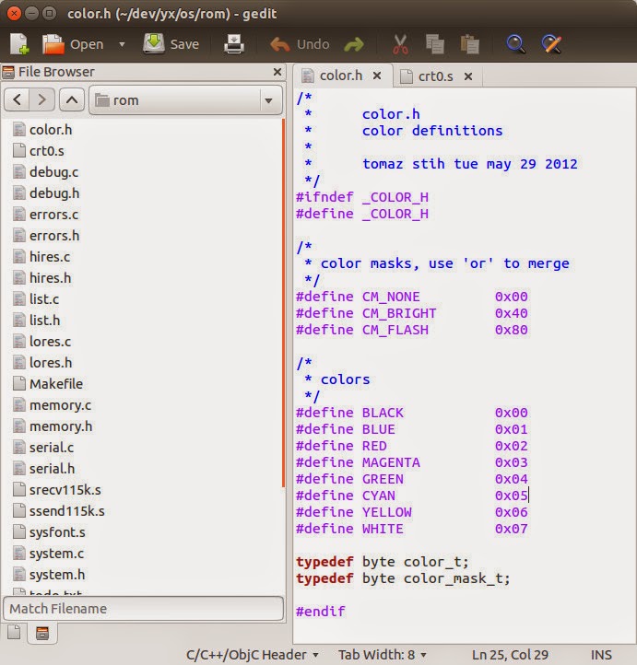Screen dimensions: 637x665
Task: Open lores.h from the file browser
Action: (42, 363)
